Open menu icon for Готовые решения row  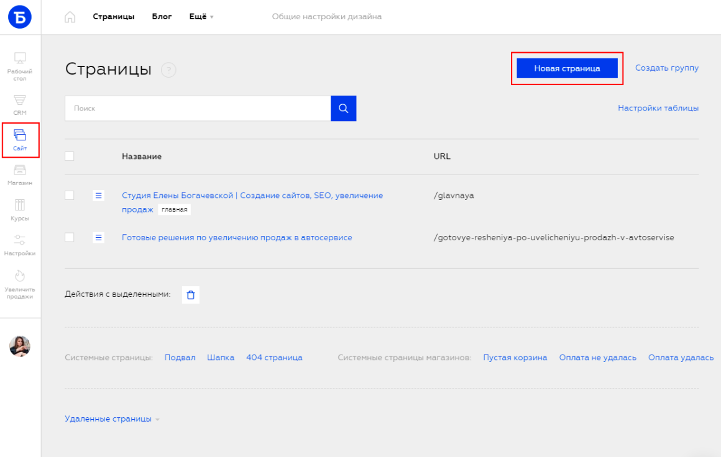point(98,237)
